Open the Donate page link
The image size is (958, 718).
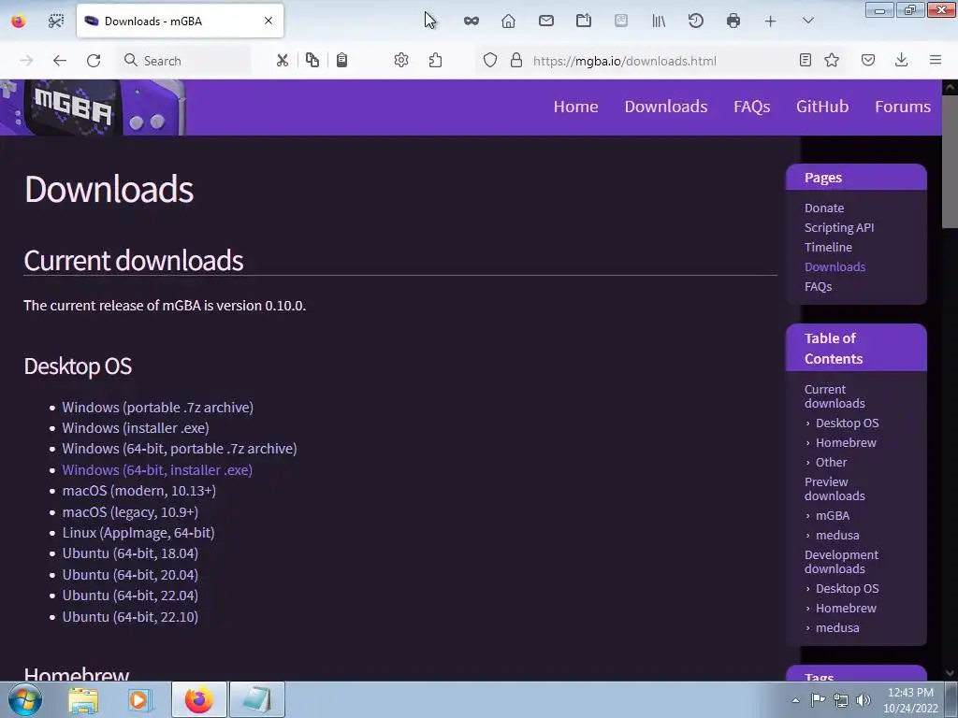point(824,208)
